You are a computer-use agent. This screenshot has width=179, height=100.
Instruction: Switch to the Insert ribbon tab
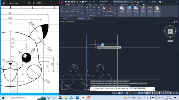tap(74, 4)
